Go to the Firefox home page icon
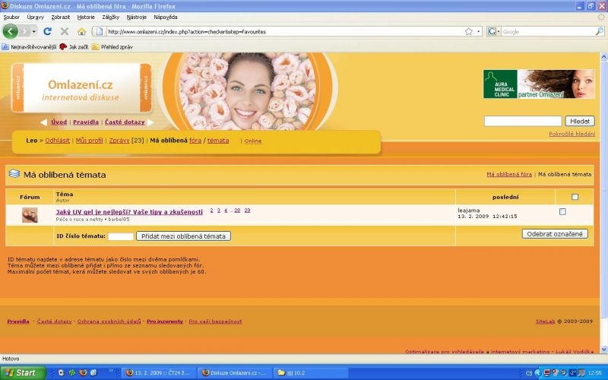This screenshot has width=608, height=380. [x=81, y=31]
